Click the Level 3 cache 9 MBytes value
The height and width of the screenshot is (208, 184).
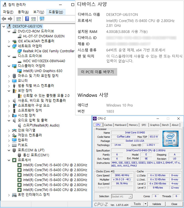158,187
